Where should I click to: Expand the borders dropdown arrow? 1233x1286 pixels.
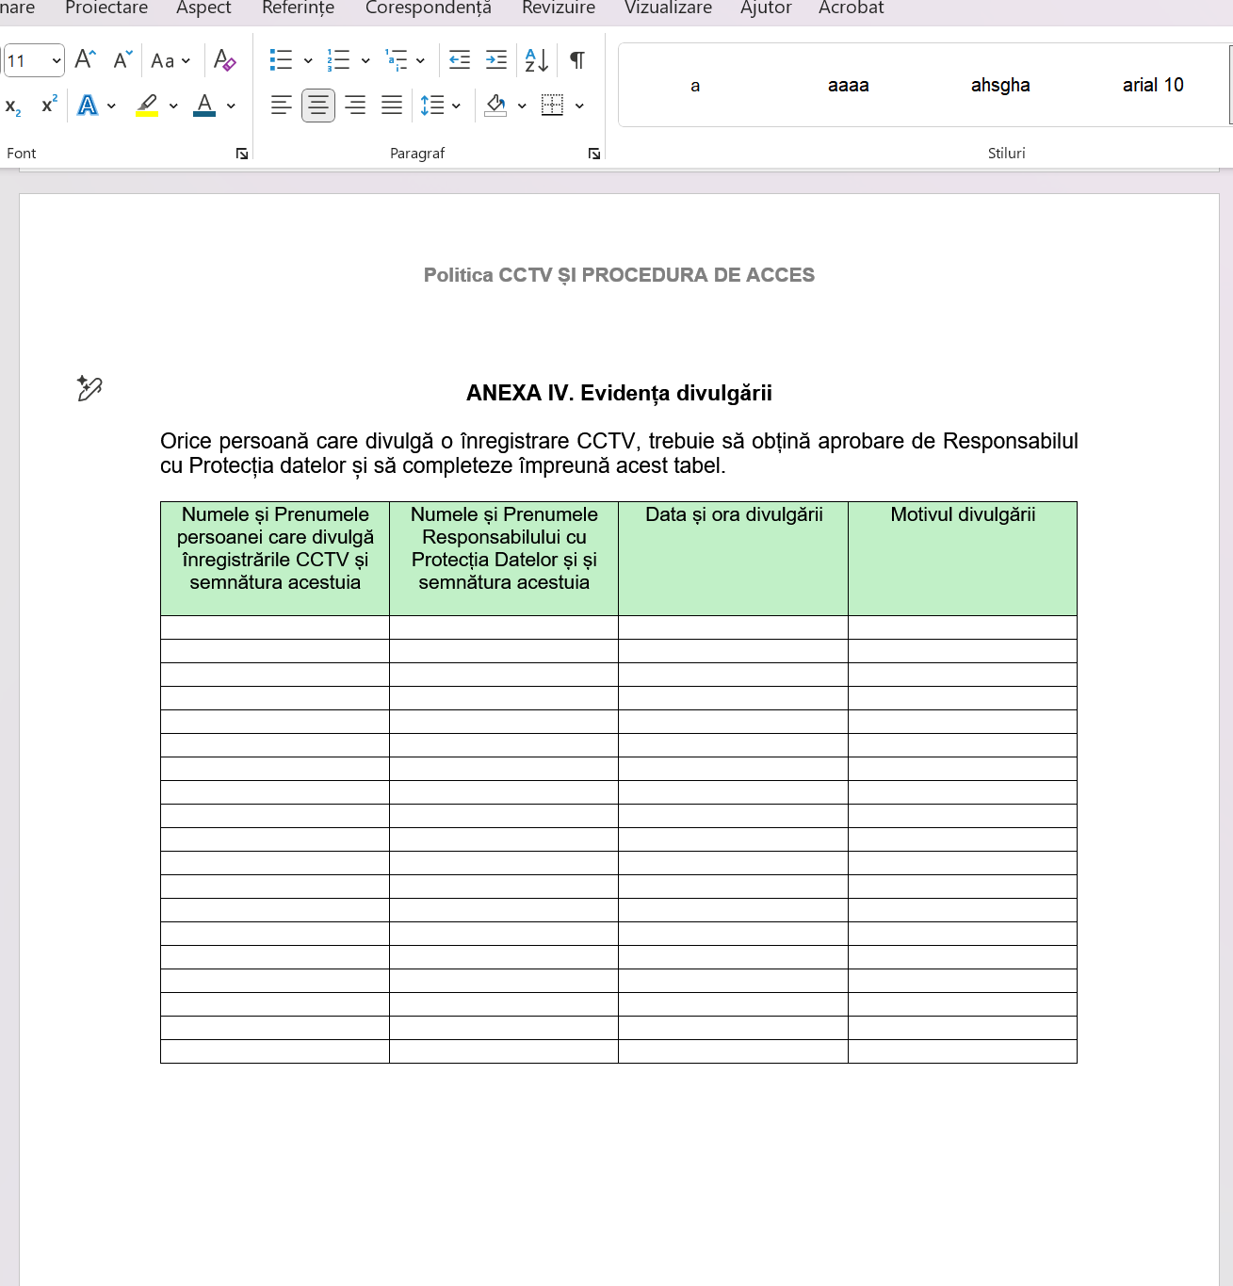pos(579,106)
